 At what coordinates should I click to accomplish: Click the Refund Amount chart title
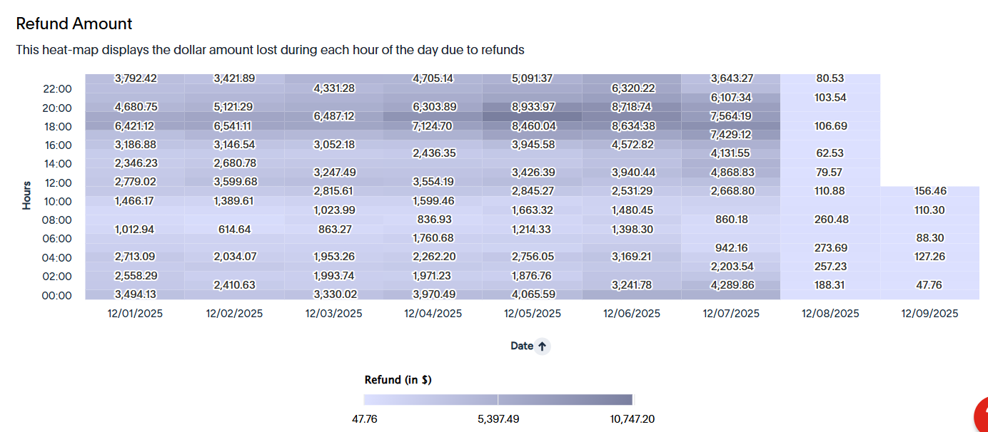(x=74, y=24)
